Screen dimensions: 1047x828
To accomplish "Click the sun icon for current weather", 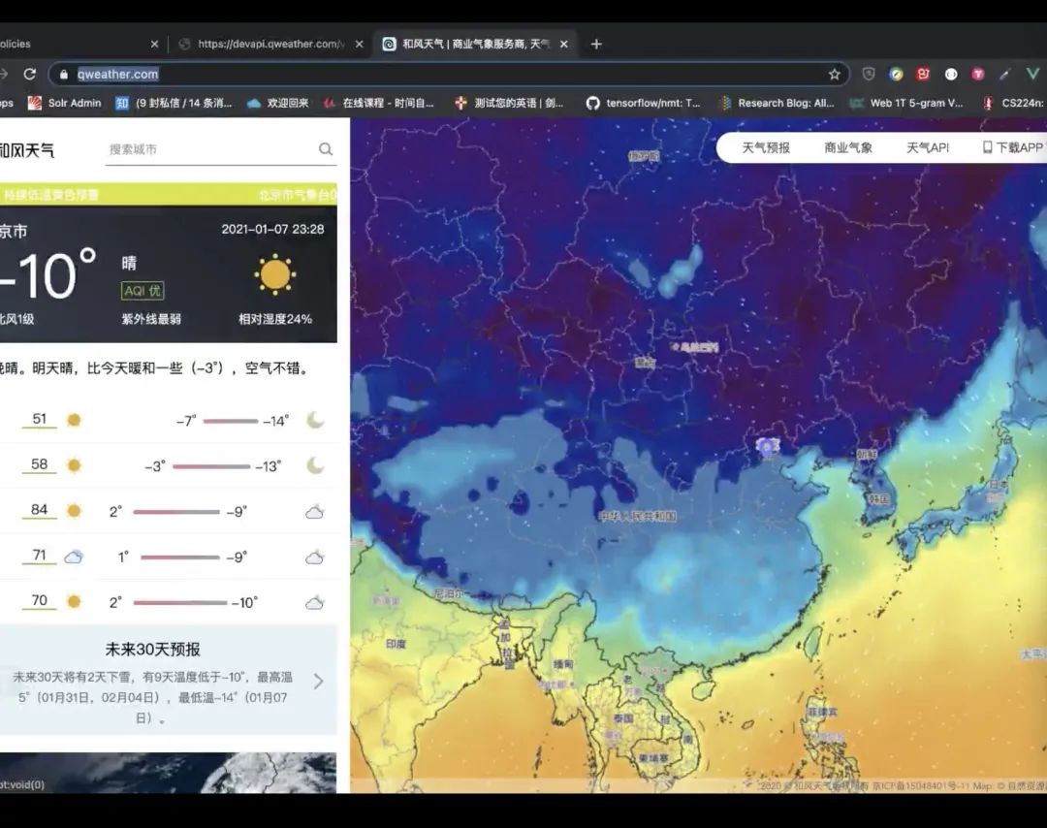I will click(x=274, y=274).
